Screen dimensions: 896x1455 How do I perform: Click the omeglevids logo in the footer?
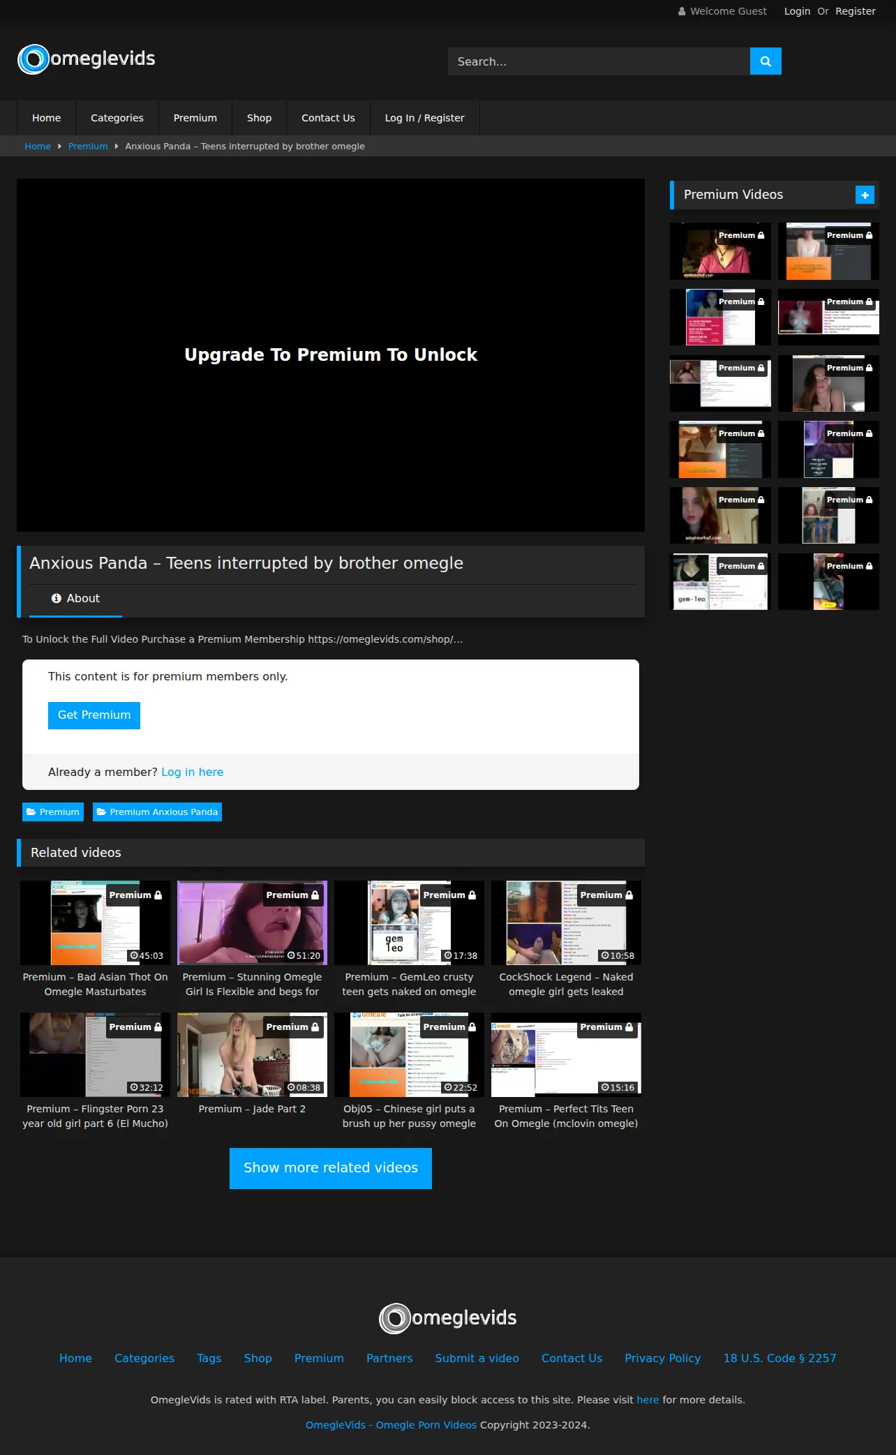click(448, 1318)
